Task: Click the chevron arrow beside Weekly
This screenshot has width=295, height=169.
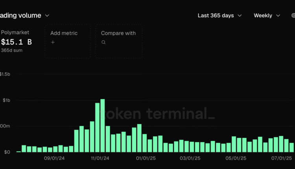Action: click(278, 16)
